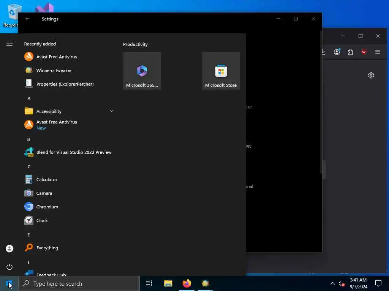Click the Start button on taskbar
Image resolution: width=389 pixels, height=291 pixels.
coord(9,283)
